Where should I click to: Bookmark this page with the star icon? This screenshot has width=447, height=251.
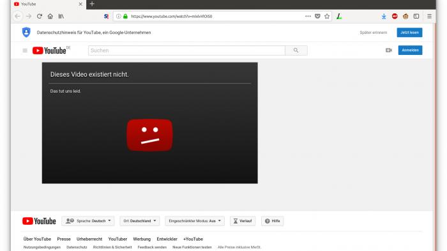327,16
